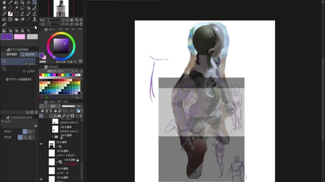Check the 選択範囲 checkbox

point(4,55)
